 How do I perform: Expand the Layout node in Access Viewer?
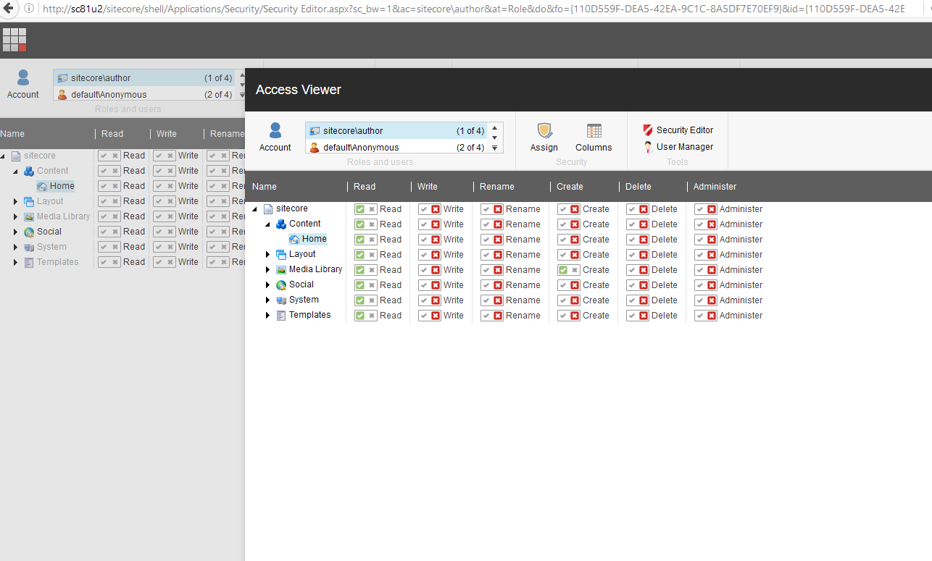268,255
